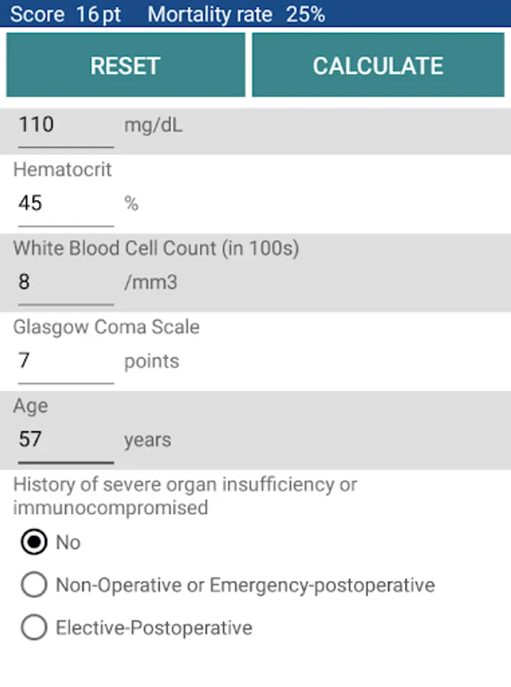The width and height of the screenshot is (511, 687).
Task: Click the Glasgow Coma Scale label
Action: click(107, 327)
